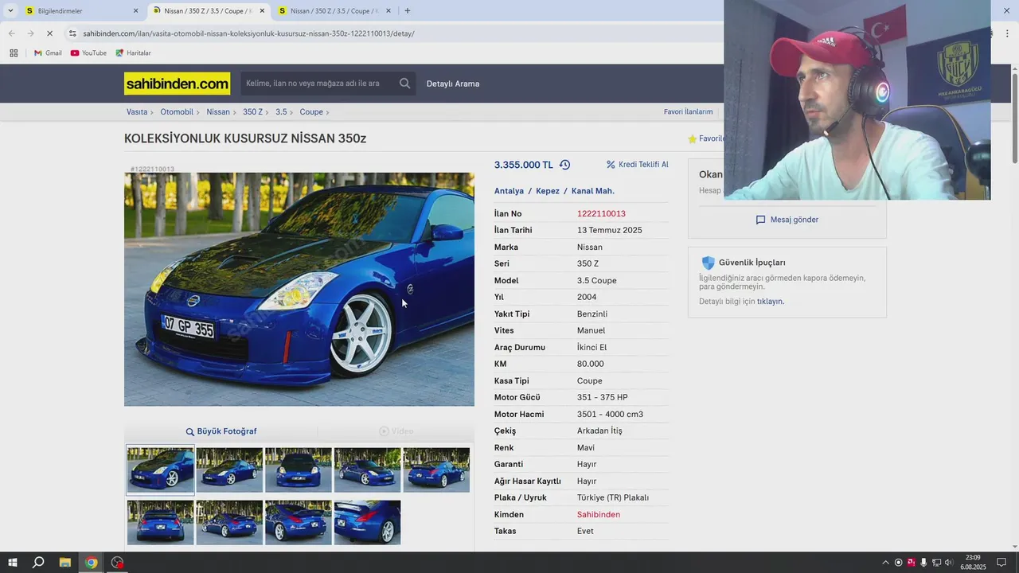Go to Coupe breadcrumb
This screenshot has width=1019, height=573.
[311, 112]
